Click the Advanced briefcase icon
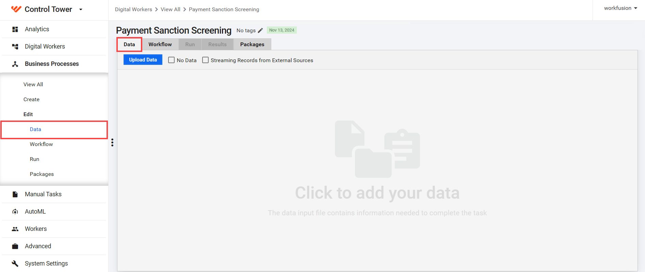This screenshot has height=272, width=645. (x=15, y=246)
